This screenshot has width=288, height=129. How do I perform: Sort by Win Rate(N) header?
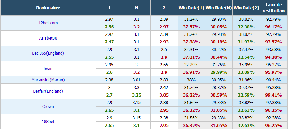pyautogui.click(x=219, y=8)
